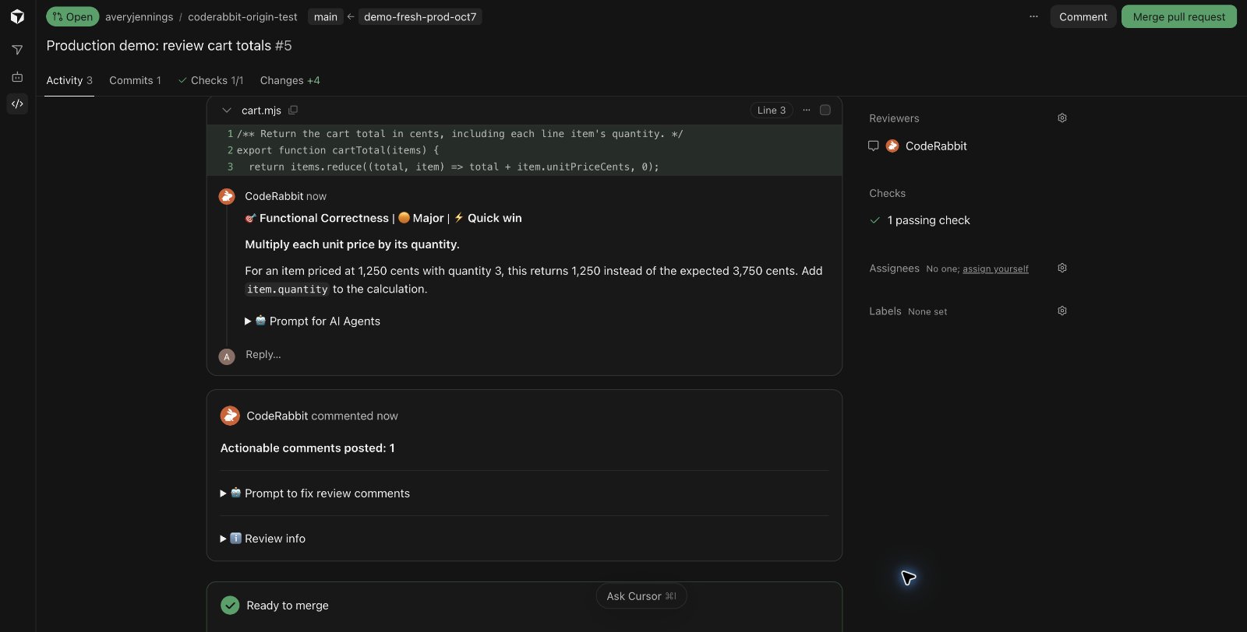Image resolution: width=1247 pixels, height=632 pixels.
Task: Open the paper-plane icon in left sidebar
Action: [17, 50]
